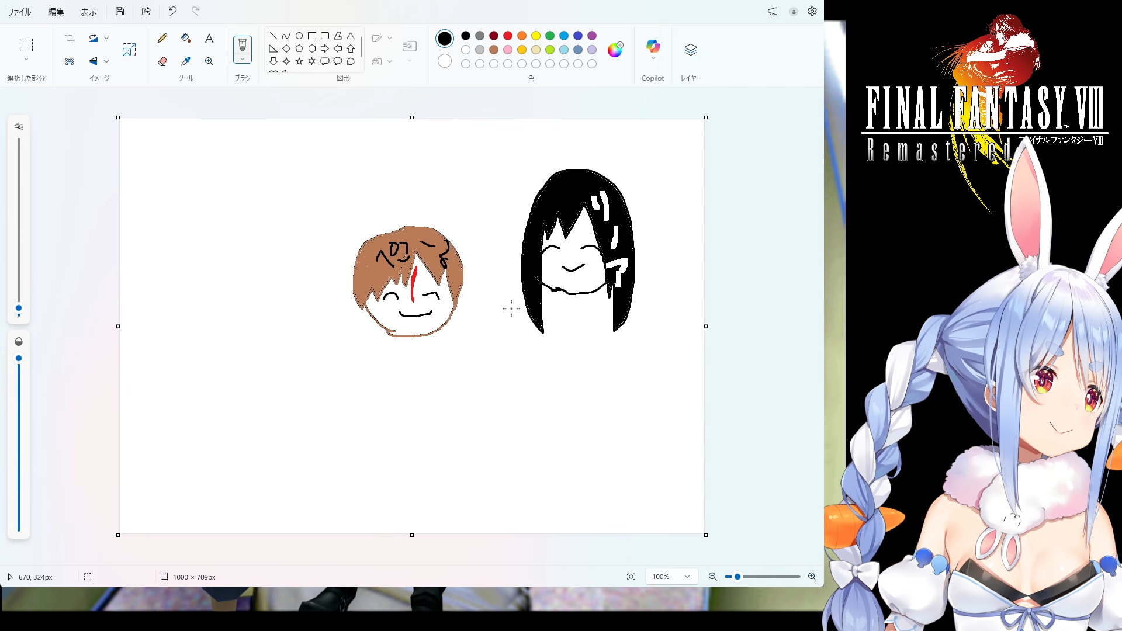Click the Copilot icon

[653, 46]
